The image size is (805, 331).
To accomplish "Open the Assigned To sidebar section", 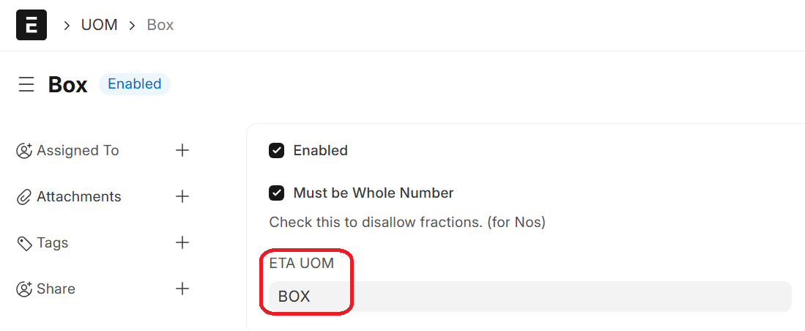I will pyautogui.click(x=78, y=151).
